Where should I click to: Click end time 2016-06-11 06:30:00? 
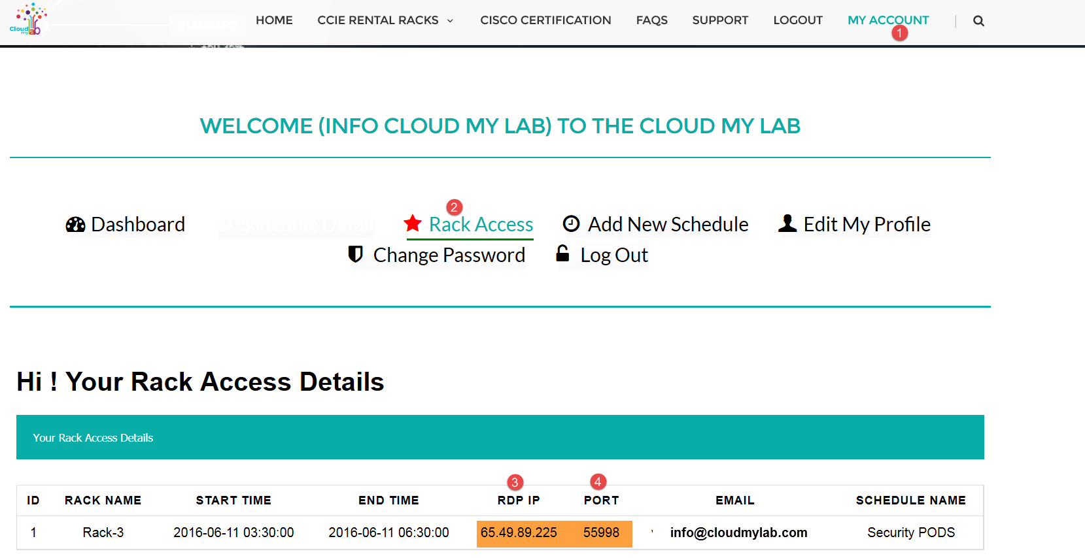click(388, 533)
